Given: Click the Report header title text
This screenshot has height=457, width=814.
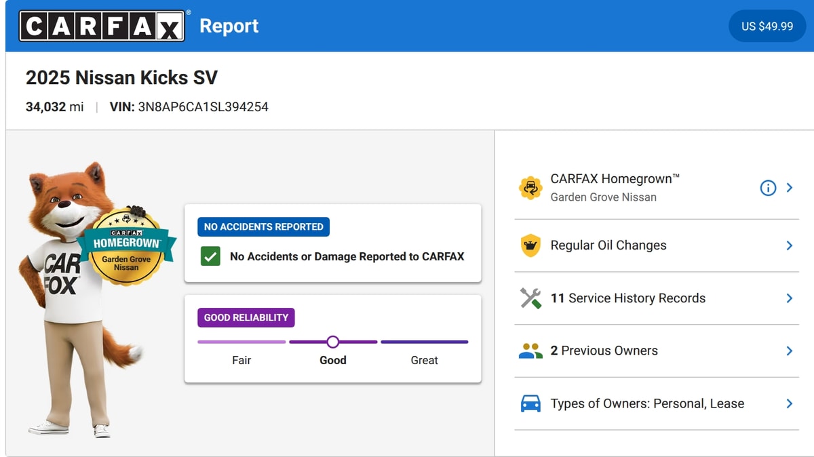Looking at the screenshot, I should (229, 26).
